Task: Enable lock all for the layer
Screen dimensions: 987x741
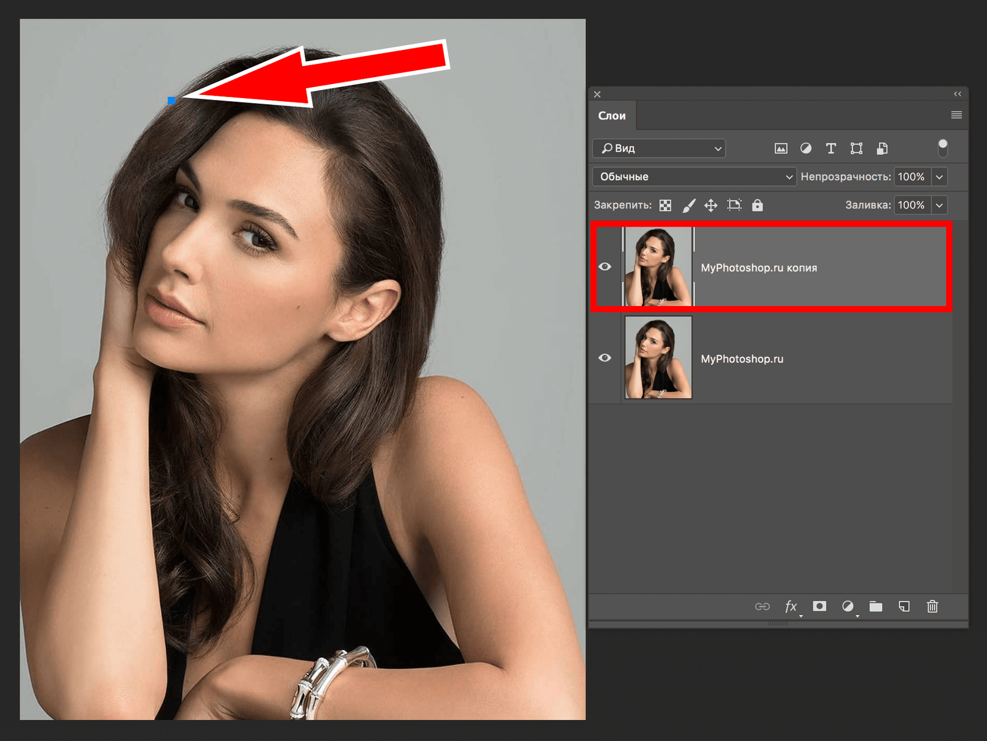Action: [758, 205]
